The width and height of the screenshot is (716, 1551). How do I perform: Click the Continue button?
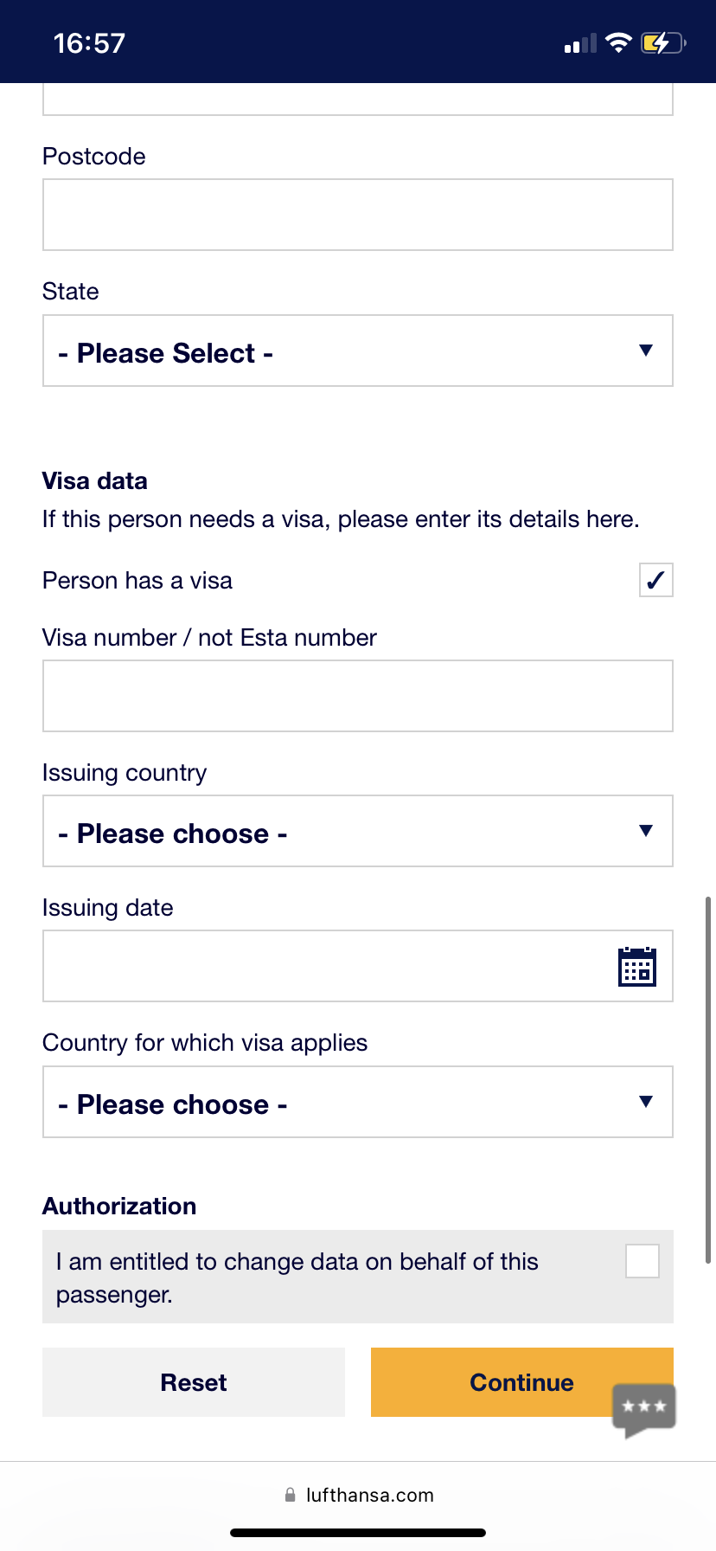tap(522, 1382)
